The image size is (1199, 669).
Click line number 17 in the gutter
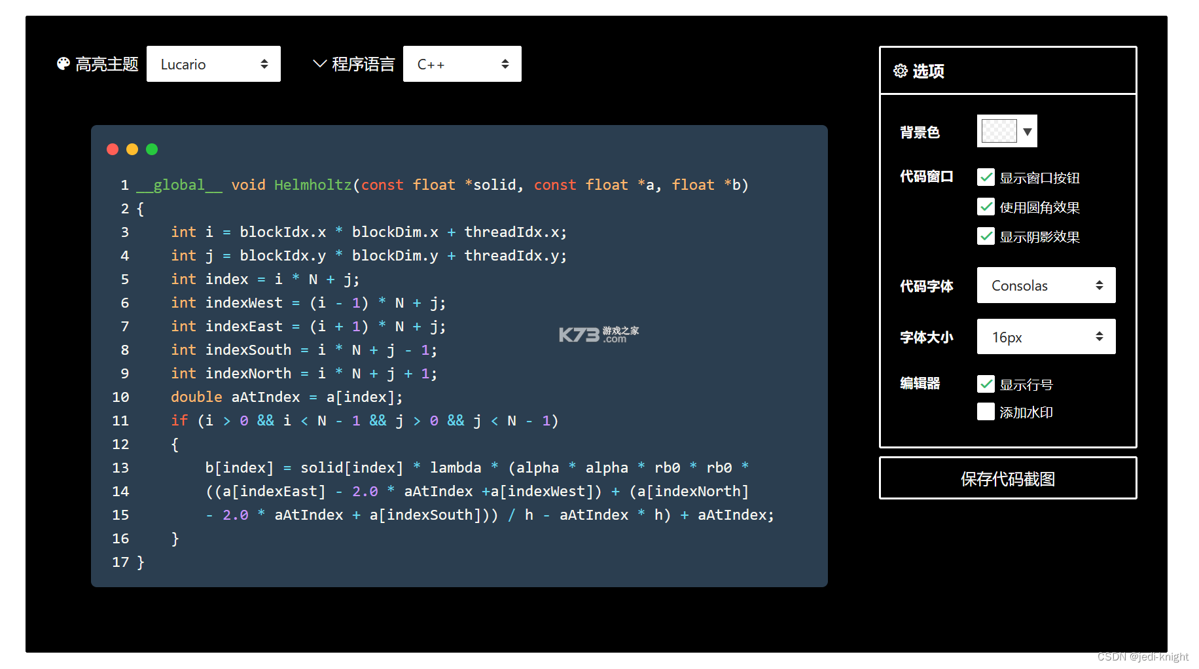tap(120, 562)
